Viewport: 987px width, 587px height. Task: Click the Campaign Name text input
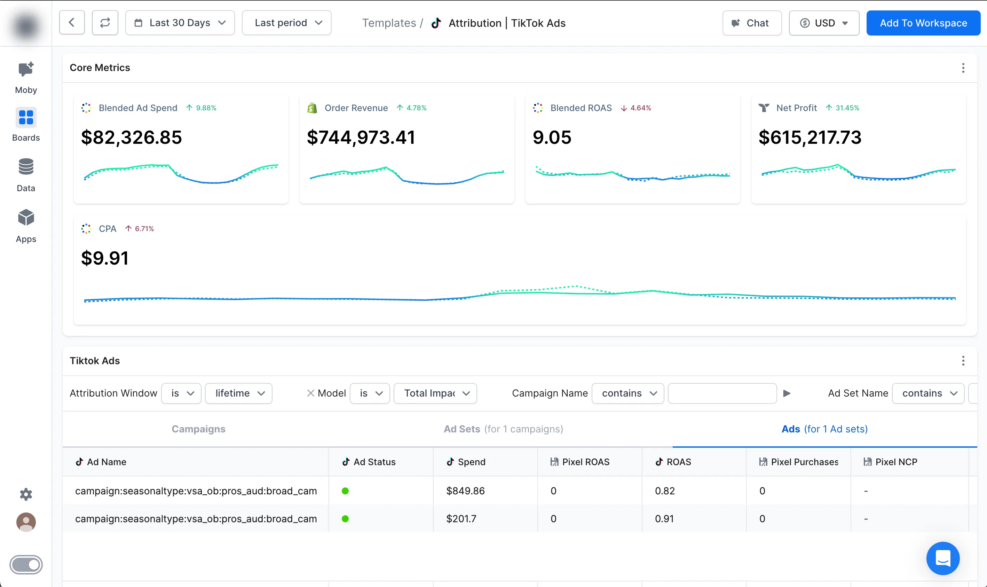pyautogui.click(x=722, y=393)
